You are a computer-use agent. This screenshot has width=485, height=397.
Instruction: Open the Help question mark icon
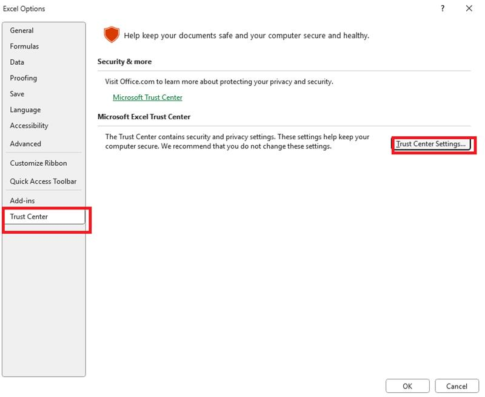coord(443,8)
